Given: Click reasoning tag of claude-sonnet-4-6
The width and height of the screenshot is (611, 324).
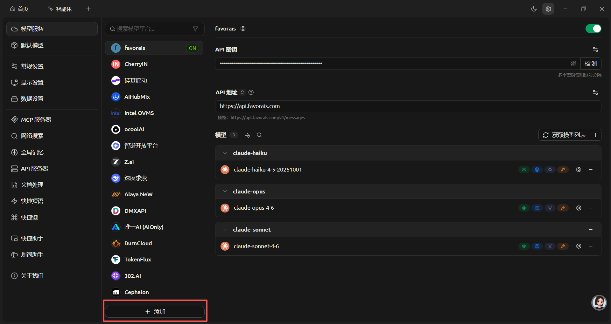Looking at the screenshot, I should [x=550, y=246].
